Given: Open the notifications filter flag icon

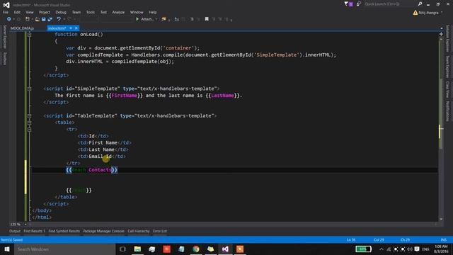Looking at the screenshot, I should pos(346,4).
